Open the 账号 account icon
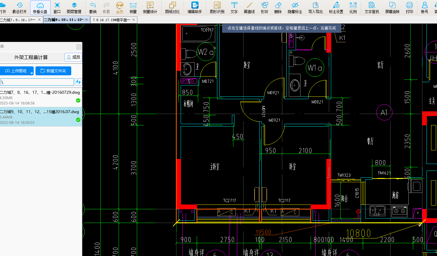This screenshot has width=437, height=256. click(424, 8)
